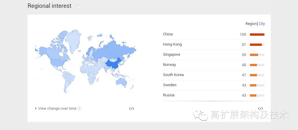
Task: Choose South Korea from the list
Action: tap(173, 75)
